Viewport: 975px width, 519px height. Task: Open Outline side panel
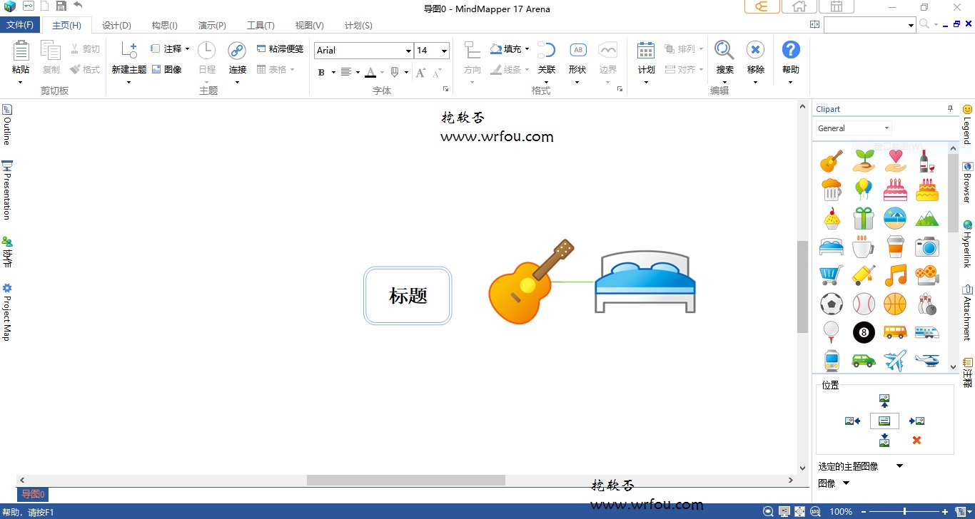tap(6, 124)
